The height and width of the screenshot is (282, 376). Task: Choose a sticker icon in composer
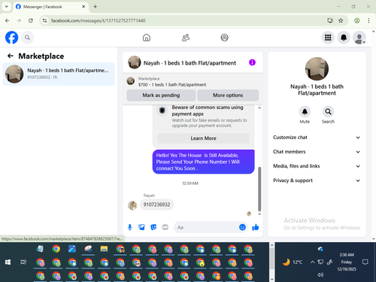click(153, 227)
